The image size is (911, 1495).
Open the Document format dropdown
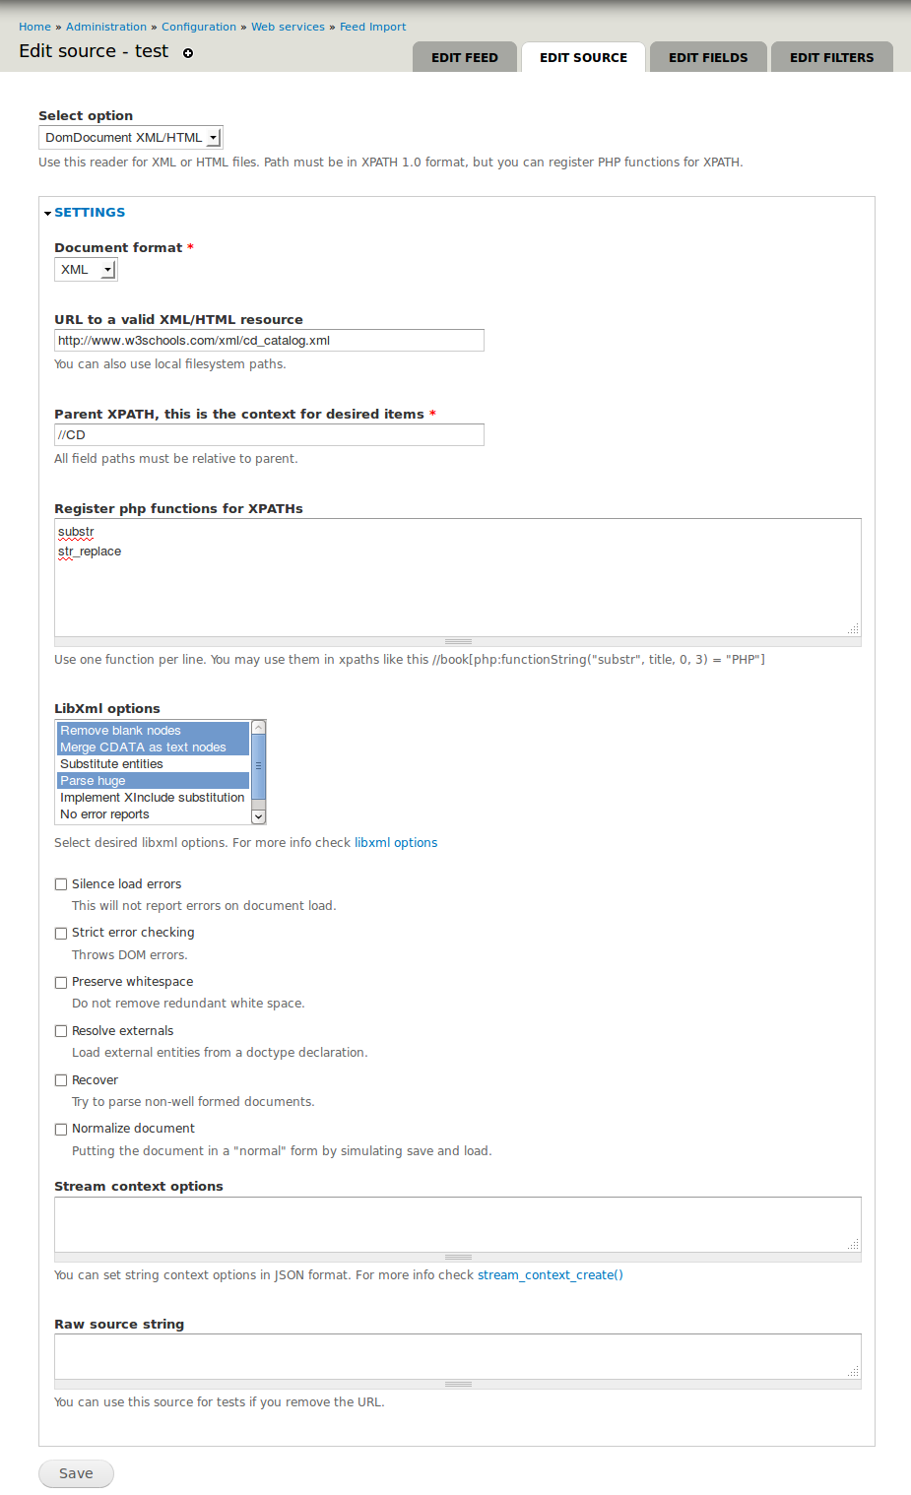click(86, 270)
